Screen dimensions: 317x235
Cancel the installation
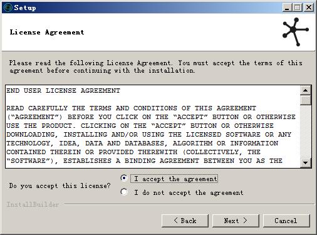[x=286, y=221]
